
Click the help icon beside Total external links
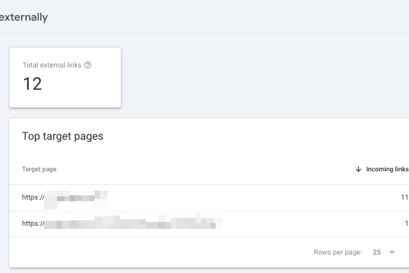(88, 66)
